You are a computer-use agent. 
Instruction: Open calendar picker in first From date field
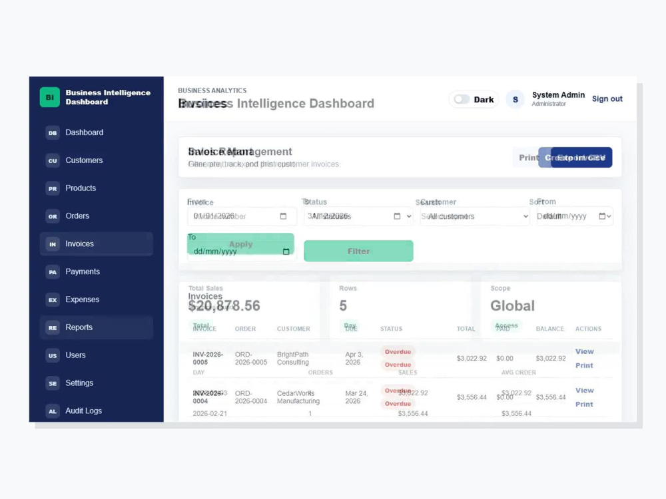pyautogui.click(x=283, y=216)
